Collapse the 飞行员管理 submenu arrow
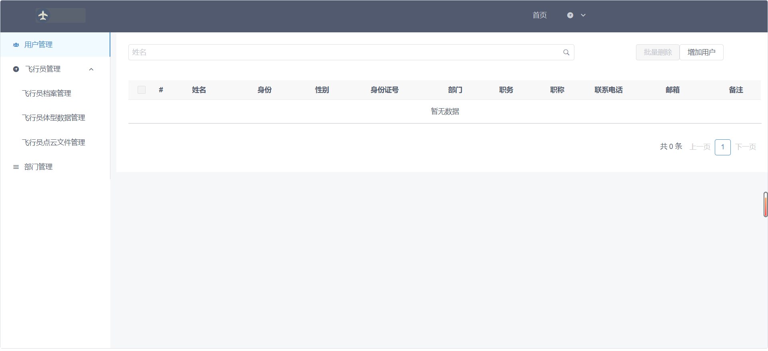The image size is (768, 351). pos(91,69)
